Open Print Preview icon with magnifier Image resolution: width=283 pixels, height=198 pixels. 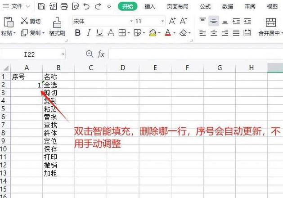pyautogui.click(x=76, y=6)
